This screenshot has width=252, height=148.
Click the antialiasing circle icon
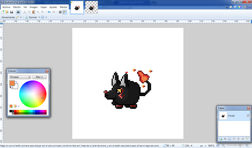pyautogui.click(x=43, y=17)
